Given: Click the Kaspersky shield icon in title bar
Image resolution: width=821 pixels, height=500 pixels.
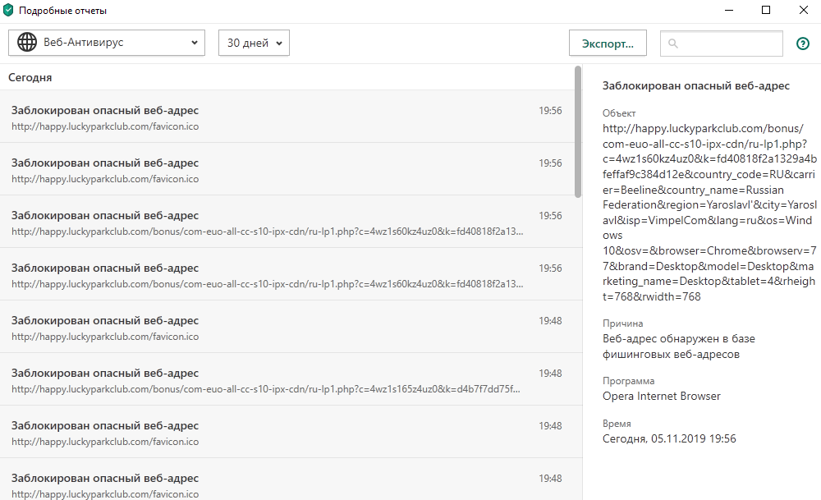Looking at the screenshot, I should pyautogui.click(x=9, y=11).
